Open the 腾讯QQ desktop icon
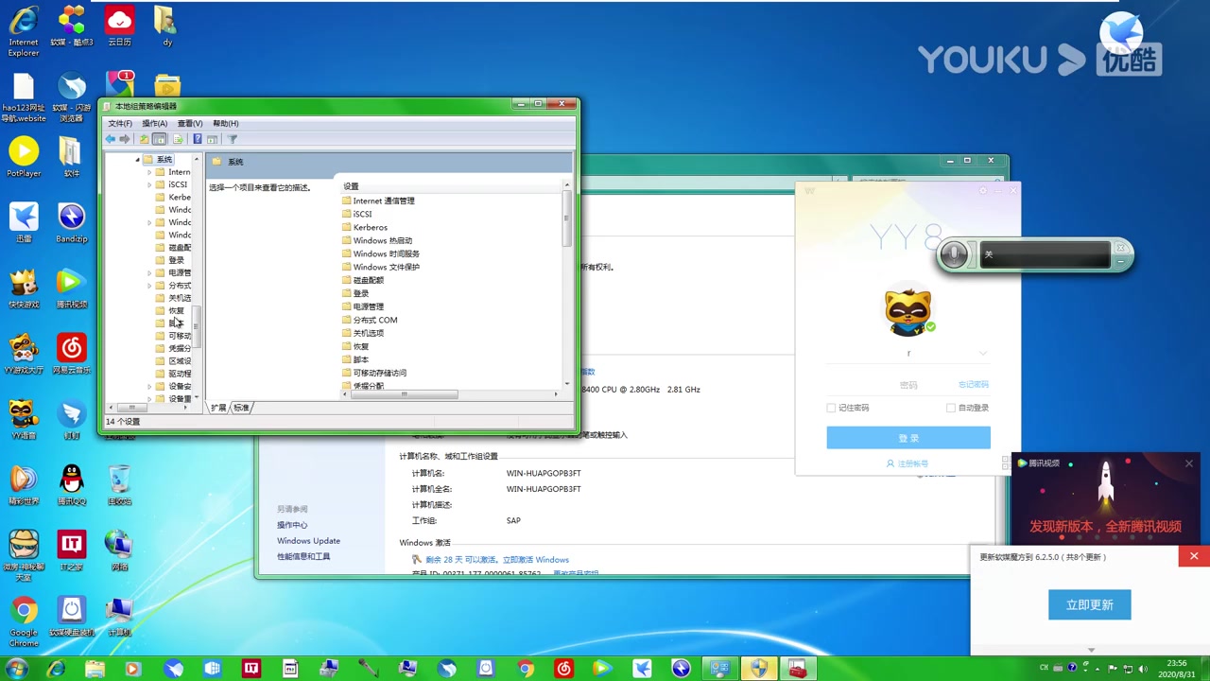This screenshot has width=1210, height=681. (x=71, y=485)
